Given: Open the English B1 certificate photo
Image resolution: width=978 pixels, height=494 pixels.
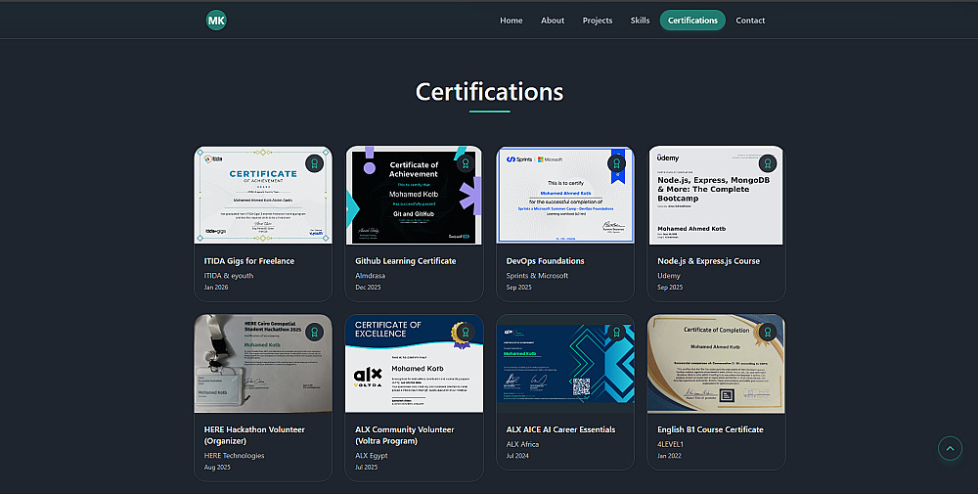Looking at the screenshot, I should click(716, 363).
